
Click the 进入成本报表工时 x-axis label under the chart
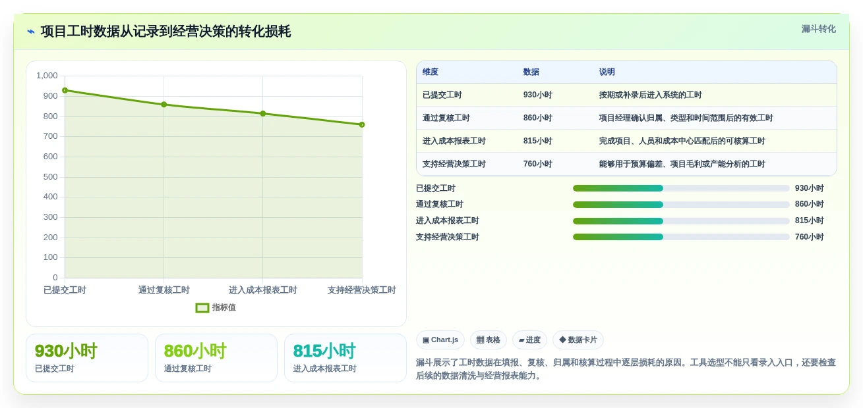tap(263, 290)
